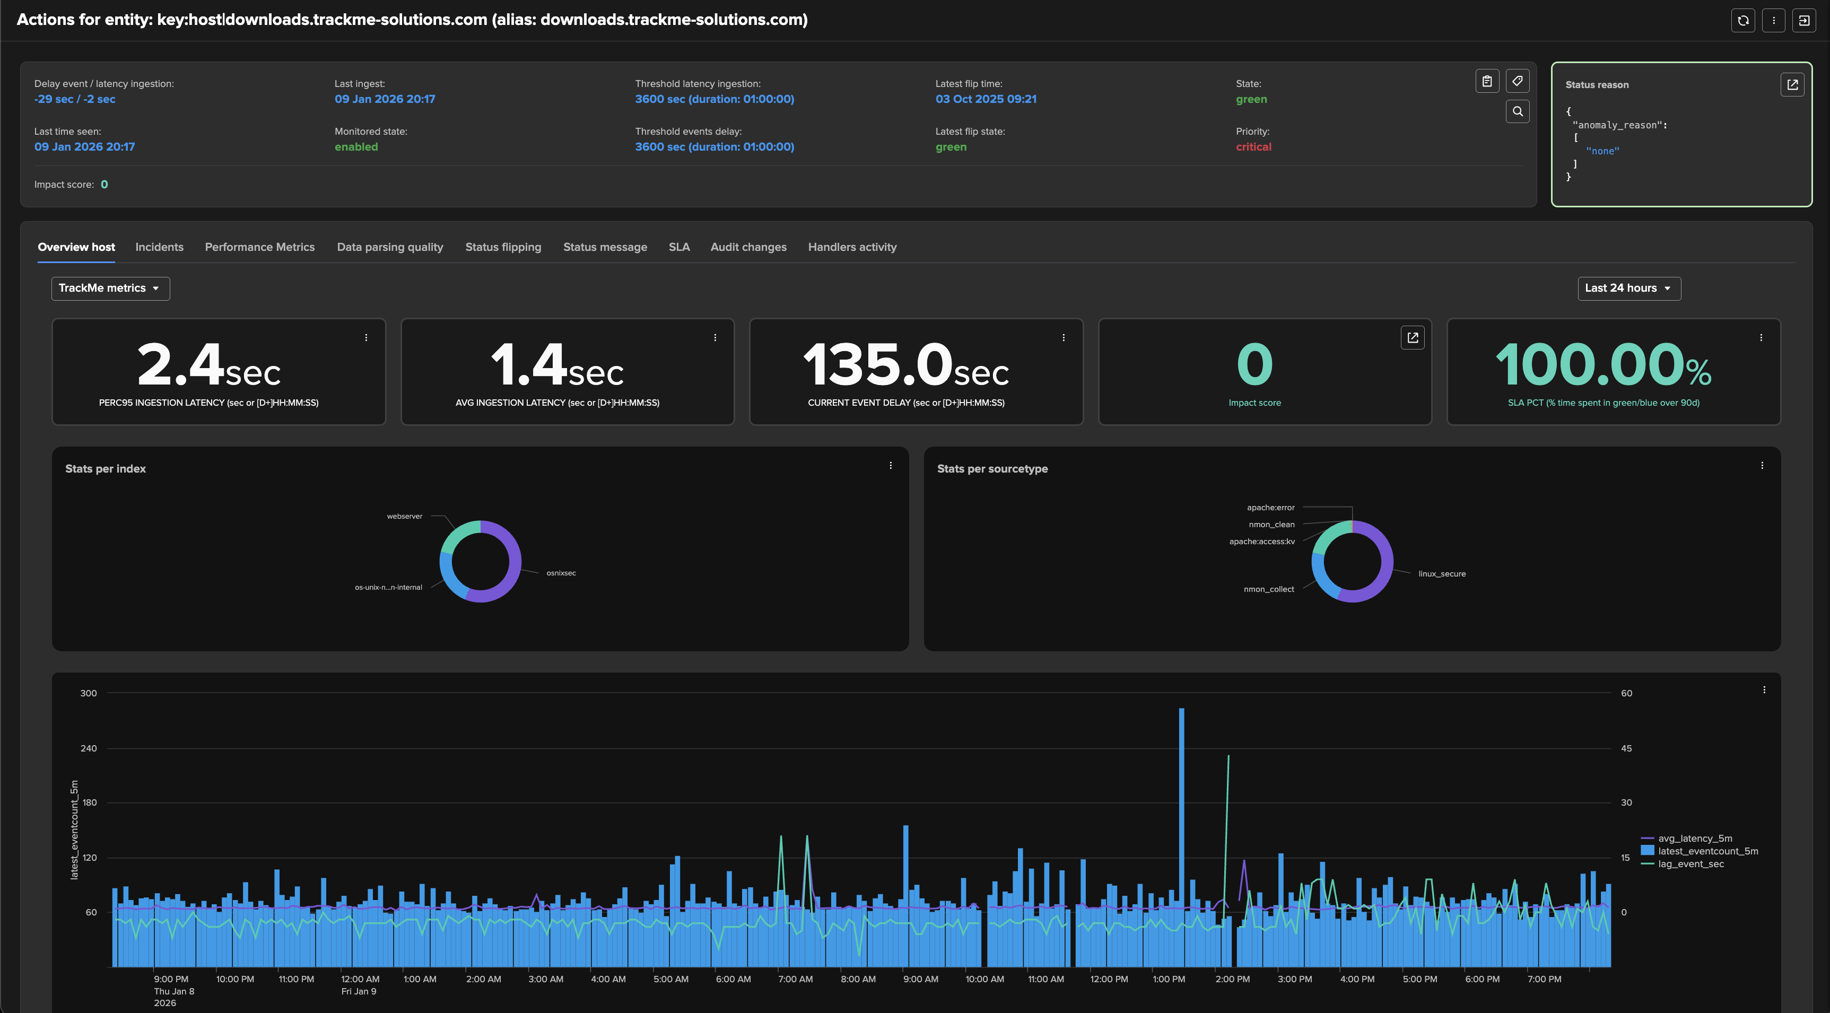This screenshot has height=1013, width=1830.
Task: Switch to the Status flipping tab
Action: point(503,247)
